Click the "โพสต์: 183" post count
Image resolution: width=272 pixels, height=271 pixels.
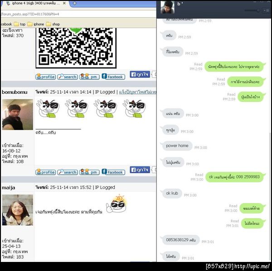click(13, 257)
